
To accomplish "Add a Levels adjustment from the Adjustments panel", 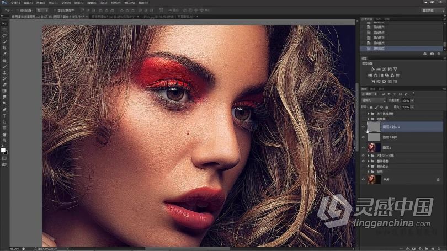I will coord(379,69).
